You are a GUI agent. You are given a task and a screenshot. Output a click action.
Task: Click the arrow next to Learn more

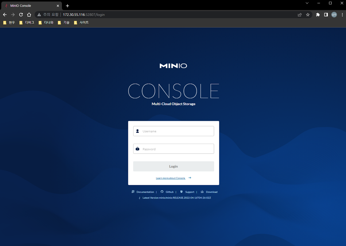pyautogui.click(x=190, y=178)
